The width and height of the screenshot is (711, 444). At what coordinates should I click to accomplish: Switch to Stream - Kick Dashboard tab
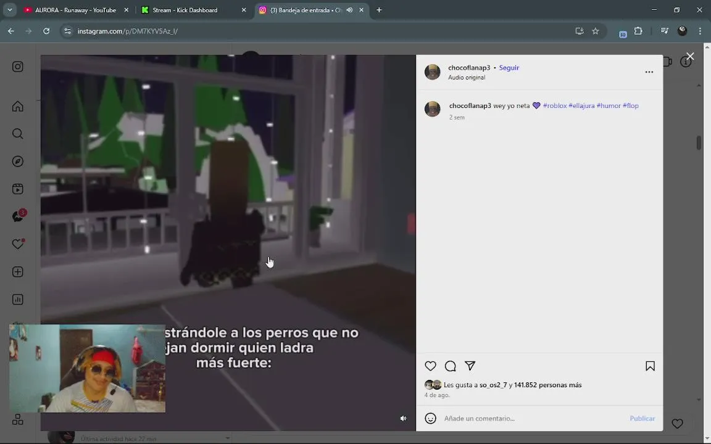click(194, 10)
